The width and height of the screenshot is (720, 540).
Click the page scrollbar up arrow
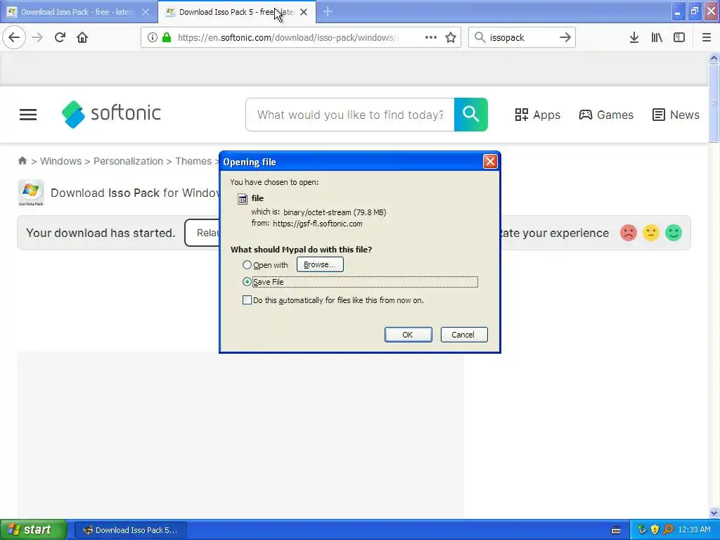(714, 58)
